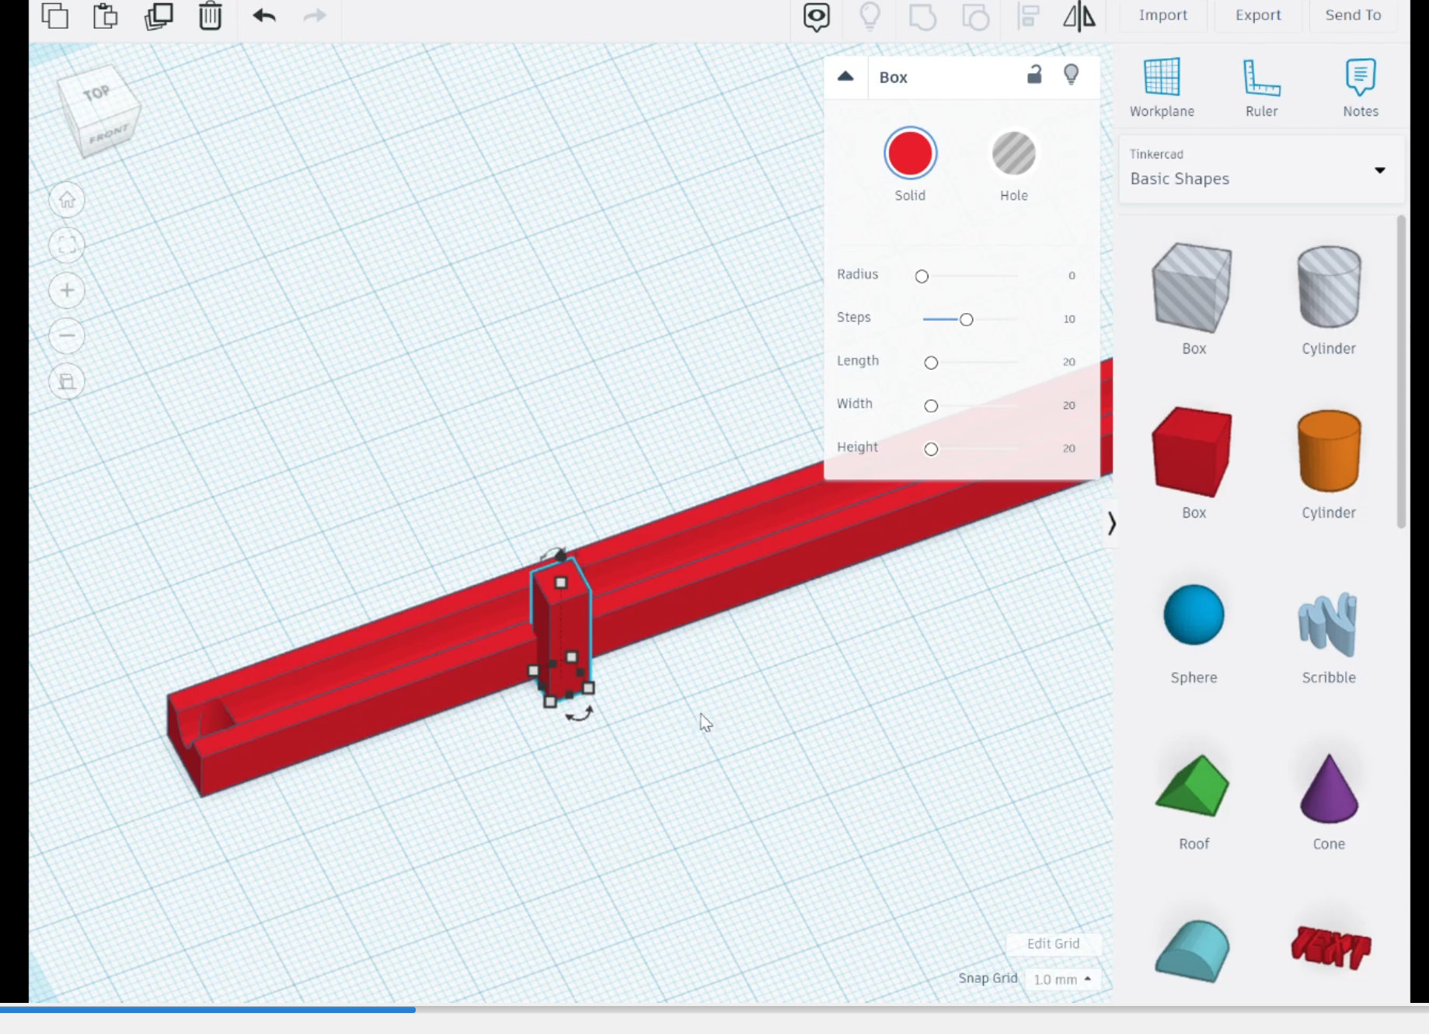
Task: Click the FRONT face of view cube
Action: click(x=109, y=134)
